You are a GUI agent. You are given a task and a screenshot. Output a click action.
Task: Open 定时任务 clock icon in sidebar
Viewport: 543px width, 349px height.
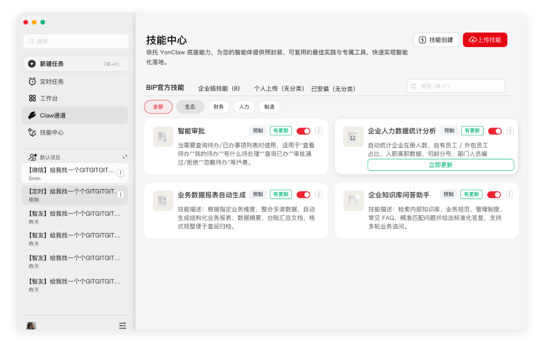[32, 82]
